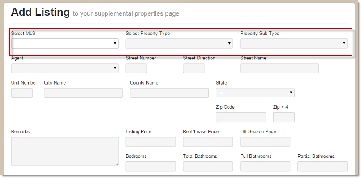Click the Rent/Lease Price input
361x178 pixels.
(208, 142)
